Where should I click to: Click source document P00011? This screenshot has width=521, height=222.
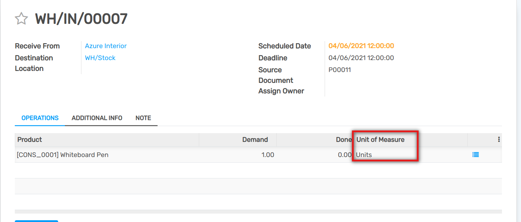pyautogui.click(x=339, y=70)
